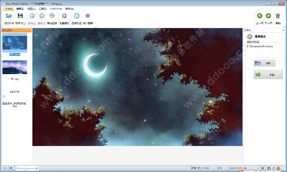Close the toolbox side panel
Viewport: 287px width, 172px height.
[283, 30]
